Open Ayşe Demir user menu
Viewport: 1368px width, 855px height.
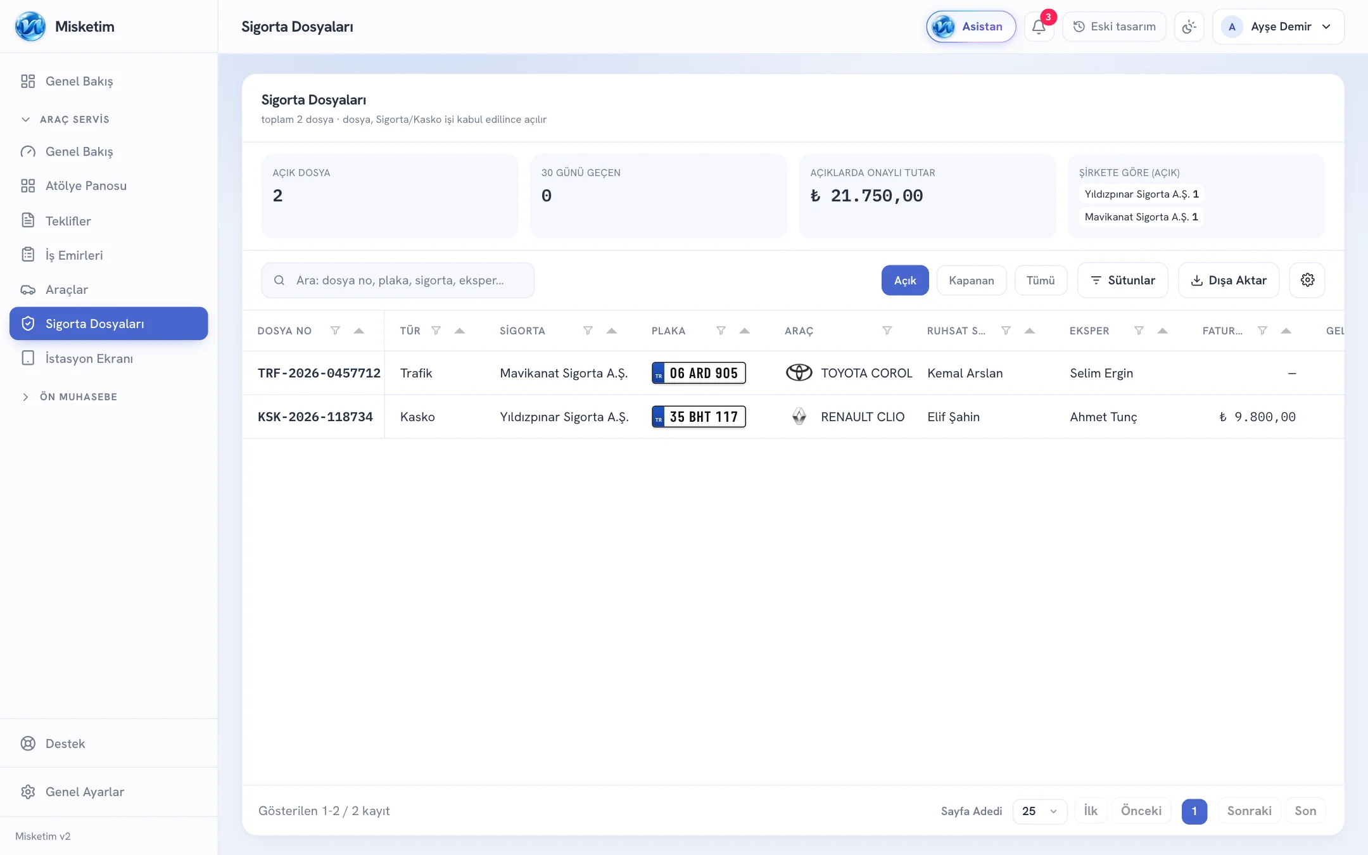(x=1278, y=27)
